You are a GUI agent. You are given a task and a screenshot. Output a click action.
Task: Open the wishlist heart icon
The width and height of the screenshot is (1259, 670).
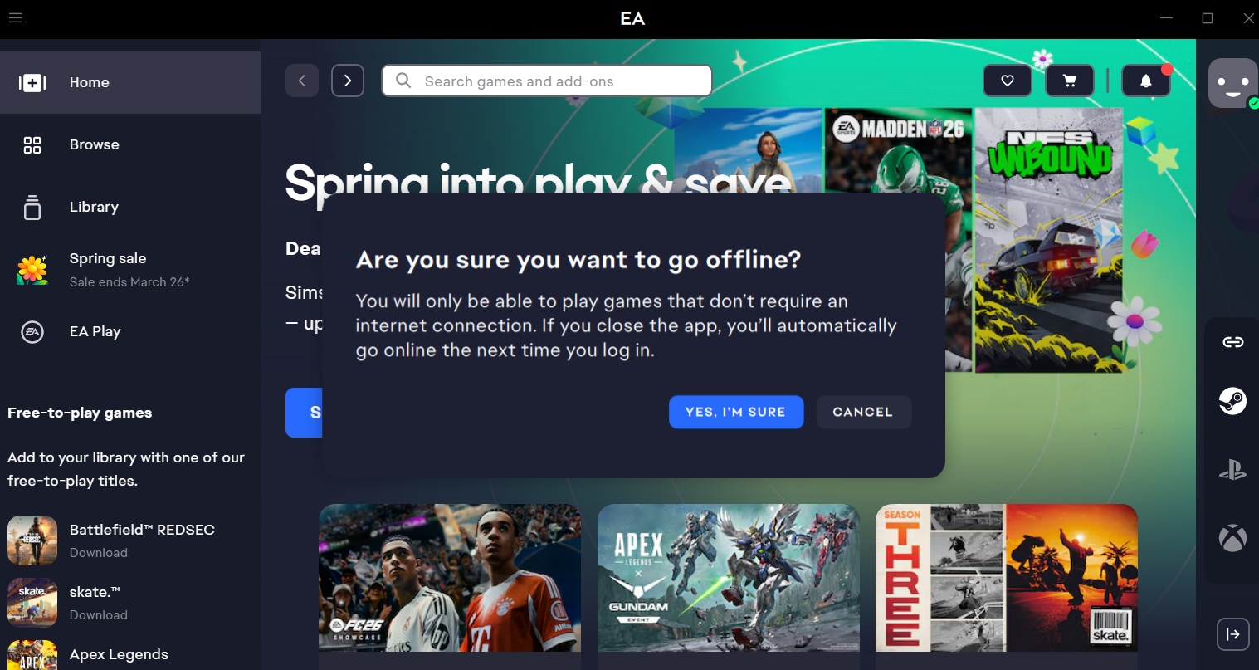coord(1008,81)
